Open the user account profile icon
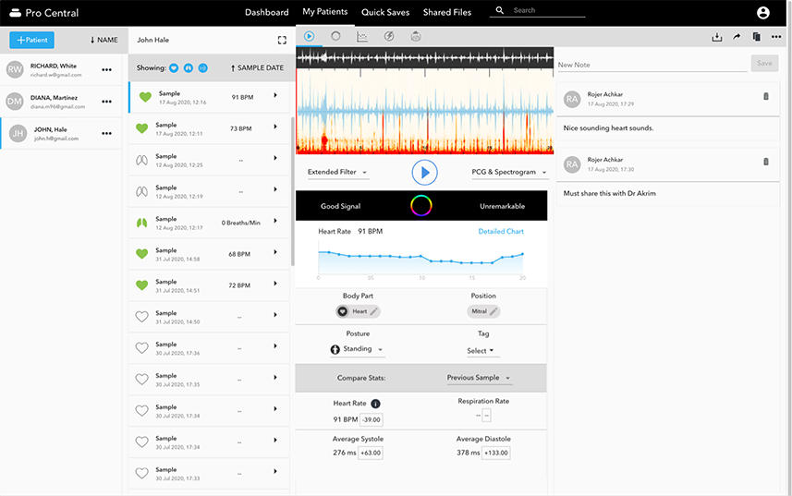792x496 pixels. 762,12
